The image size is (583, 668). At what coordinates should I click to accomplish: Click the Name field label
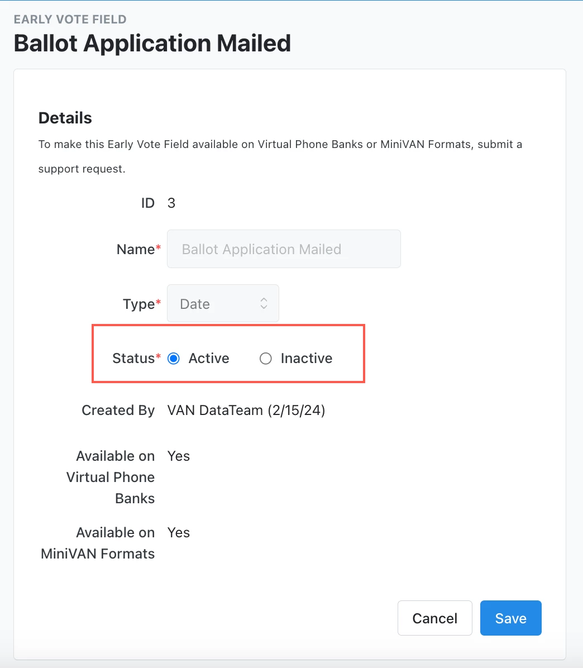pos(136,249)
